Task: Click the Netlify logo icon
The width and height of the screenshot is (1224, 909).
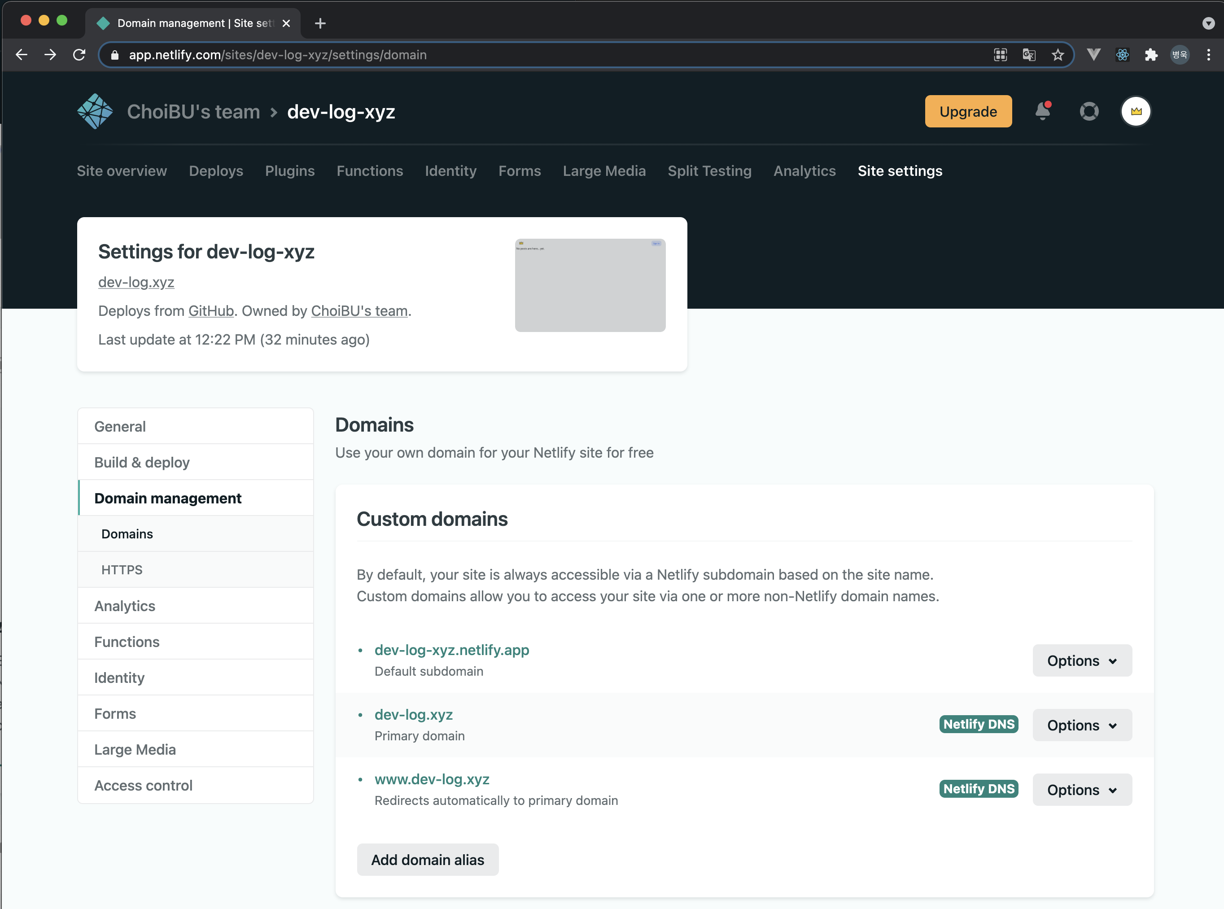Action: (95, 111)
